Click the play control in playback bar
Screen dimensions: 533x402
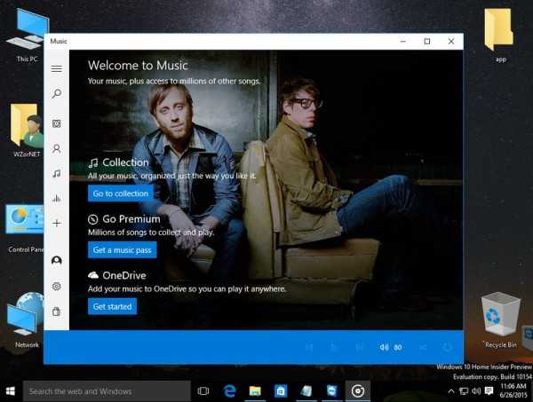[333, 347]
